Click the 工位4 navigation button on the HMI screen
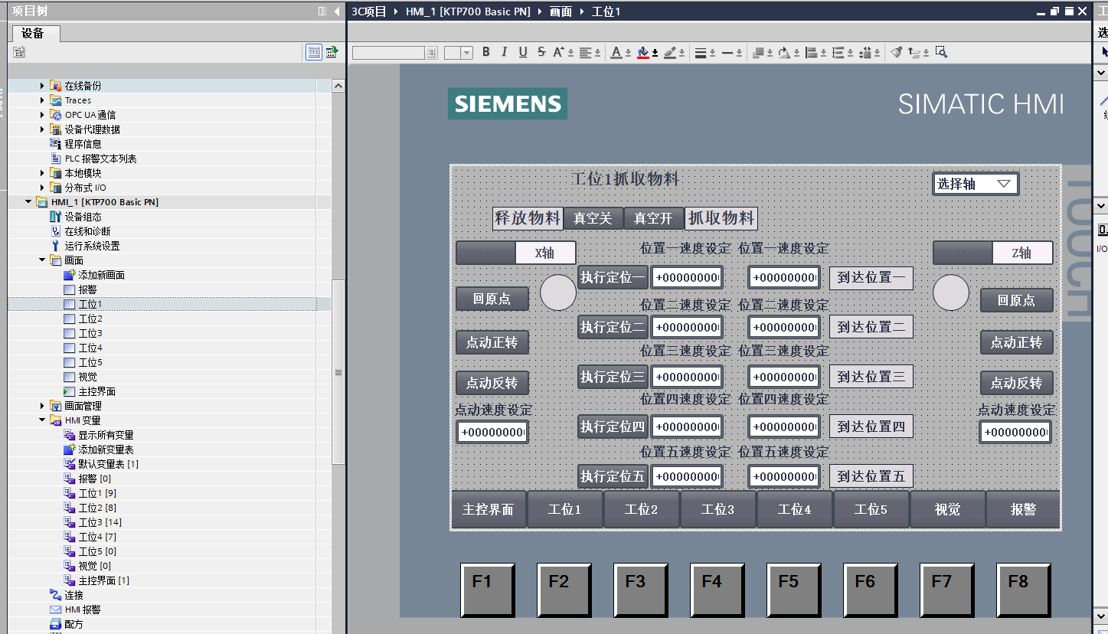 pos(794,509)
